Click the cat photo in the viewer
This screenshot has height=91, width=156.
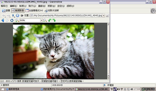53,52
